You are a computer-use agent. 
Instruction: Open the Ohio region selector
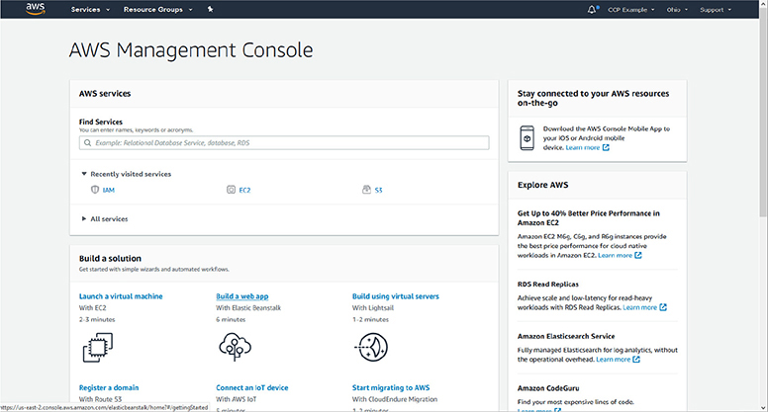tap(675, 9)
